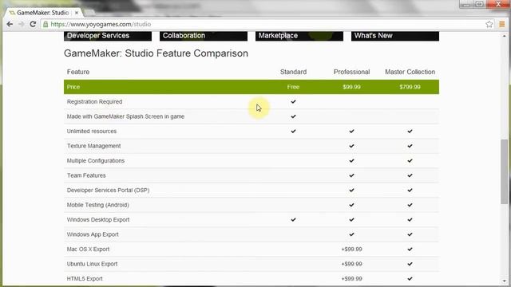This screenshot has height=287, width=511.
Task: Click the Multiple Configurations row label
Action: 96,161
